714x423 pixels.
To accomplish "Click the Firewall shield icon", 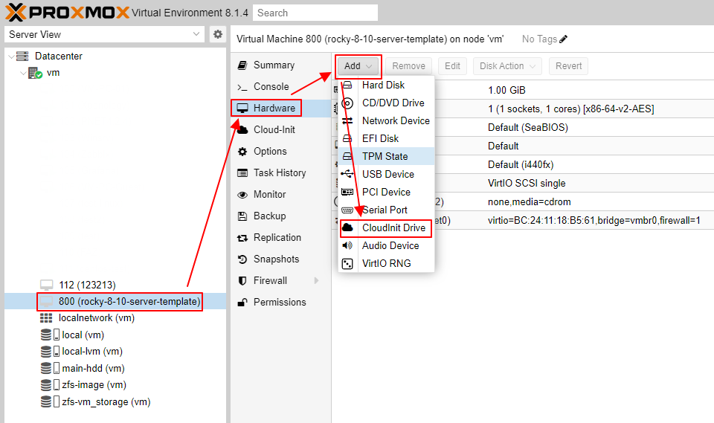I will click(x=242, y=281).
